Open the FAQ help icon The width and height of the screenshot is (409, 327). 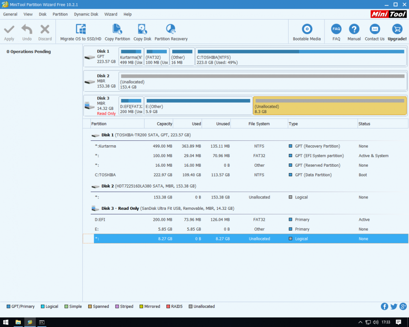336,30
